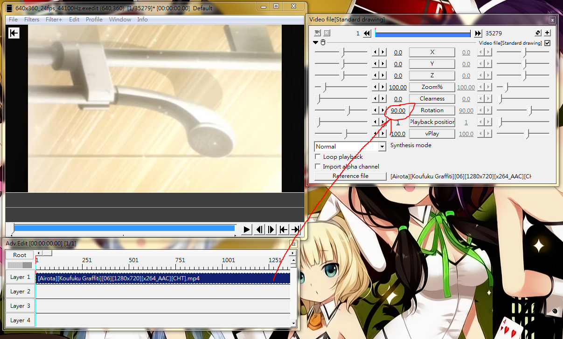Click the Zoom% value 100.00 field
The width and height of the screenshot is (563, 339).
point(398,87)
